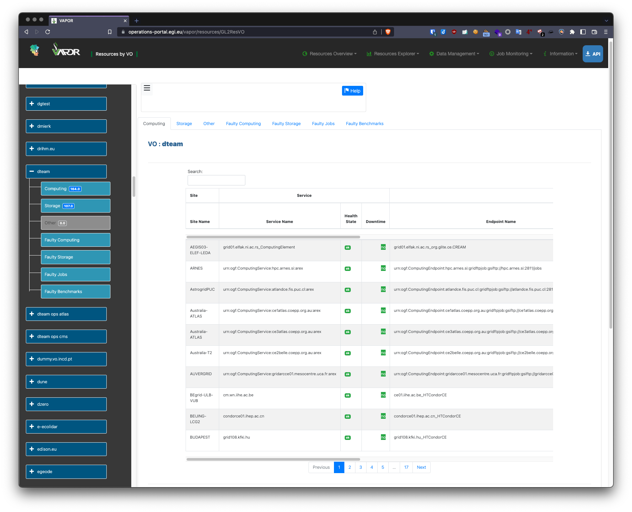Image resolution: width=632 pixels, height=512 pixels.
Task: Expand the dune VO entry
Action: (x=66, y=382)
